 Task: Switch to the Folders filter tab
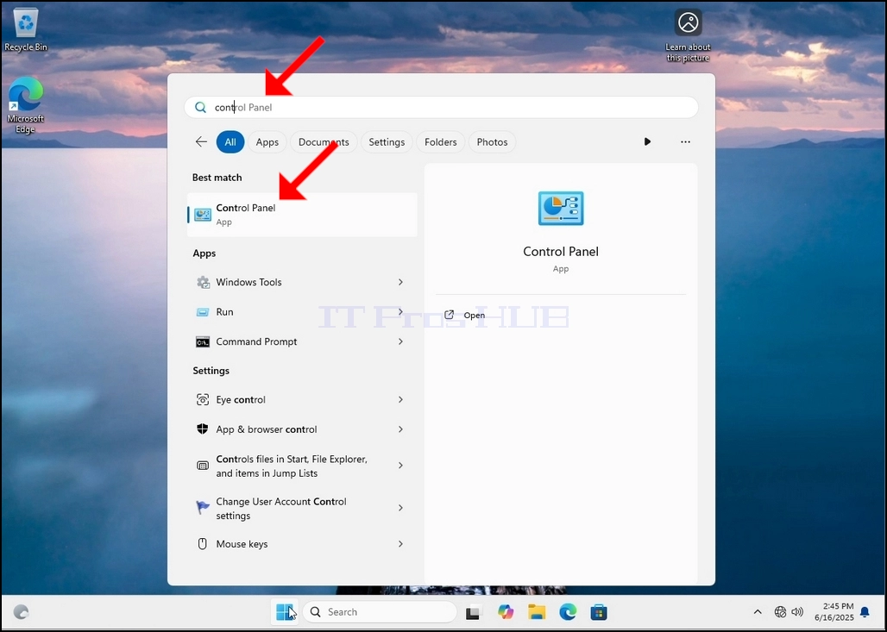coord(441,142)
